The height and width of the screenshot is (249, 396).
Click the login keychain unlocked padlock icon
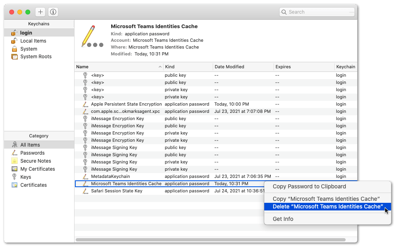[x=14, y=33]
